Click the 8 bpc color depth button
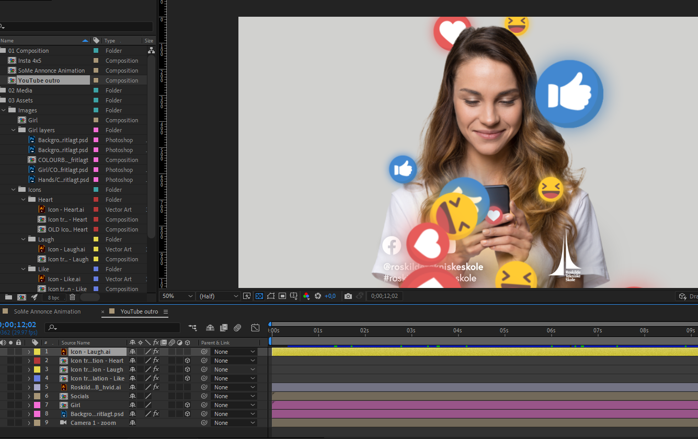698x439 pixels. 54,297
